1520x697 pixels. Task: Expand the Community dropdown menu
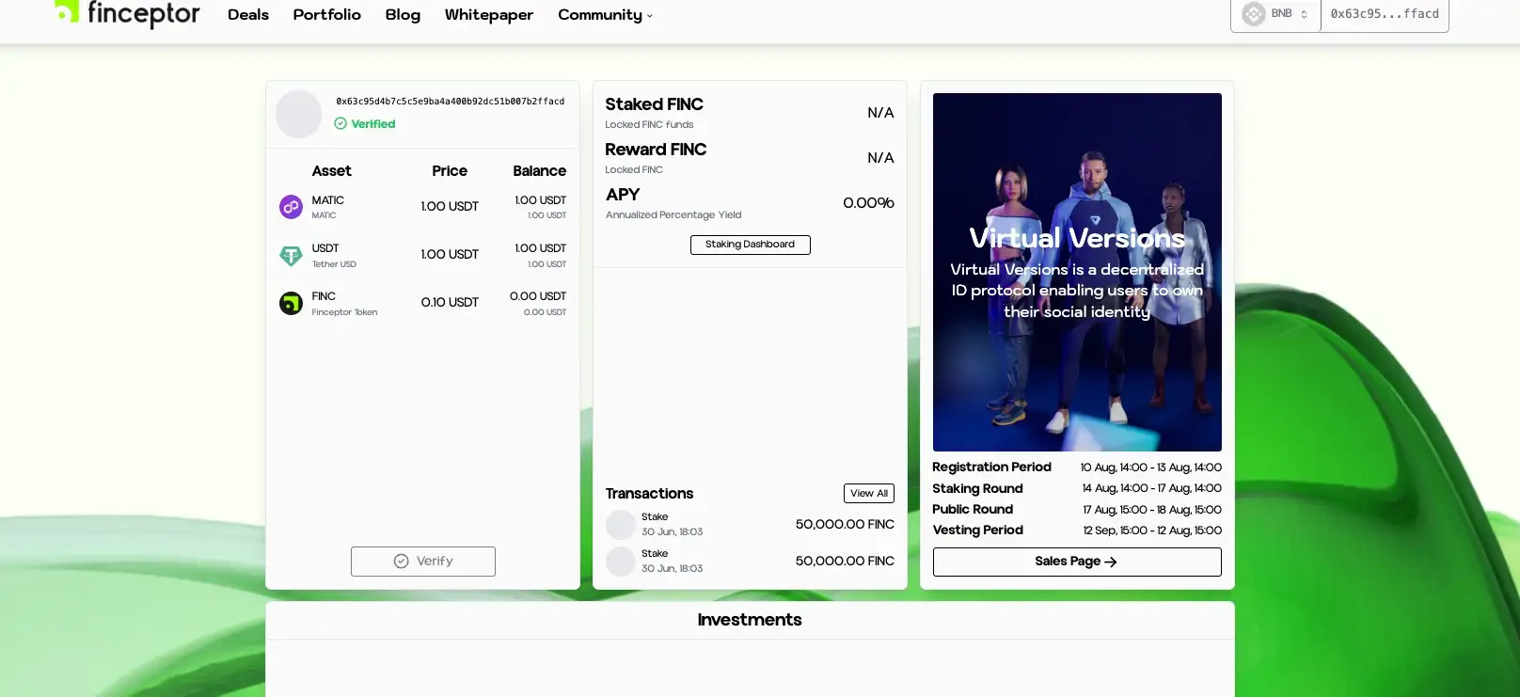coord(605,15)
